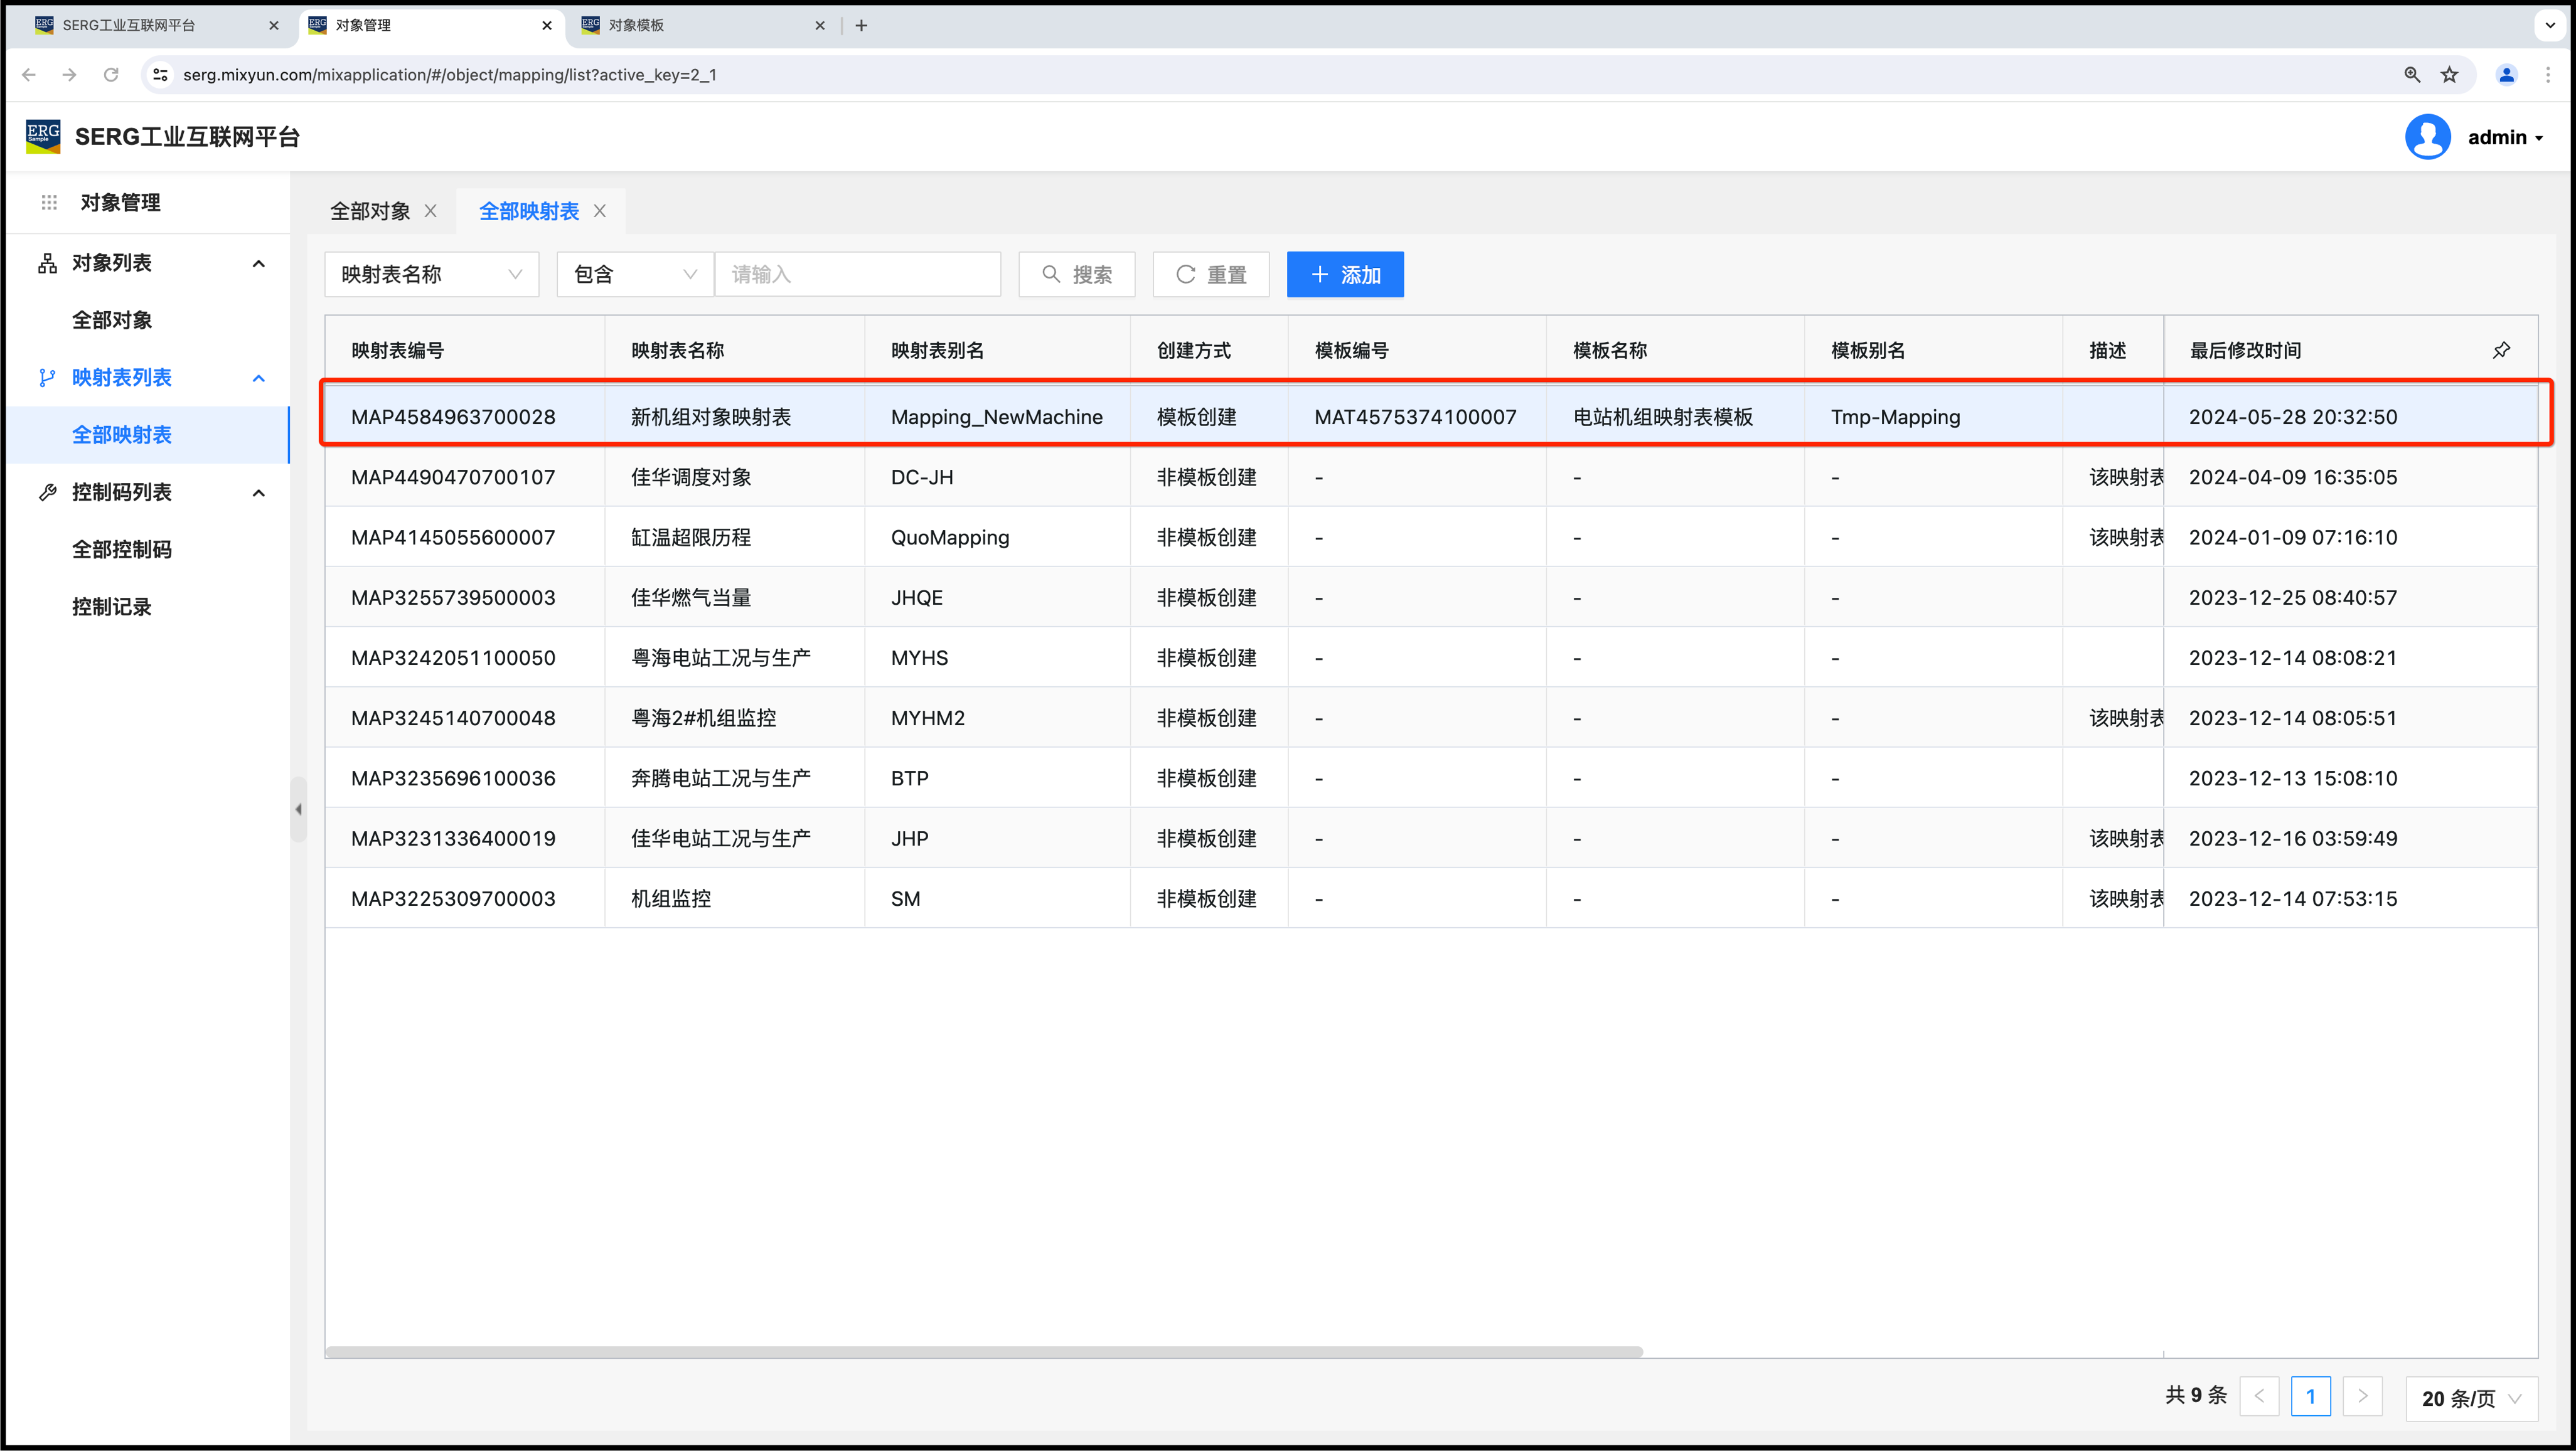
Task: Reload the page with refresh icon
Action: 111,75
